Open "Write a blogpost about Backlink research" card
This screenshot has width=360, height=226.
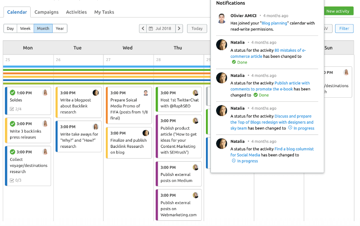click(78, 102)
